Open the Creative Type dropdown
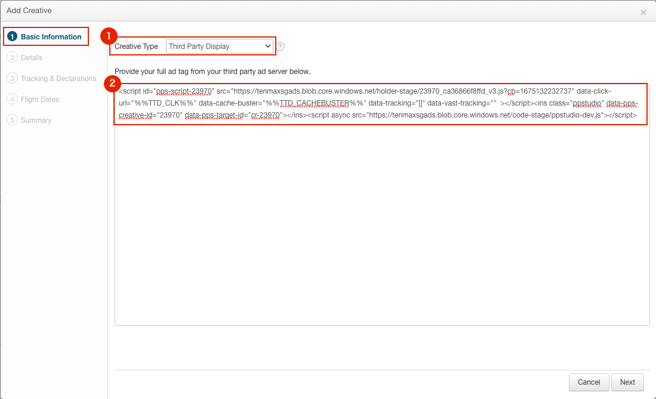656x399 pixels. pos(220,47)
